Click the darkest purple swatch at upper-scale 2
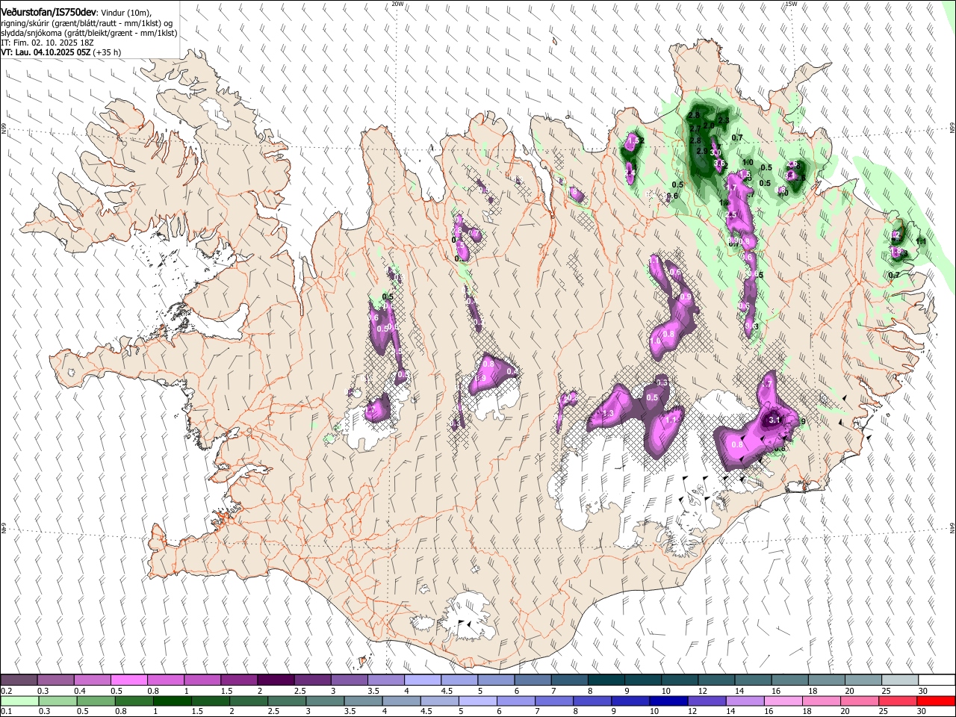 (276, 680)
